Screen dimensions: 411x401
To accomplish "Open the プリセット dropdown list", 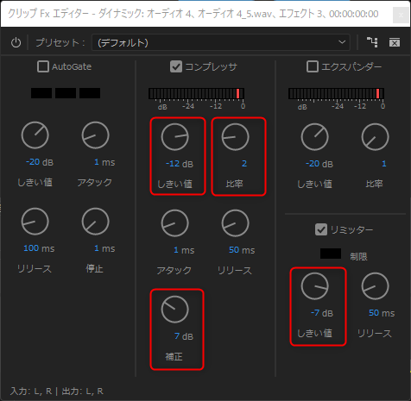I will [x=221, y=42].
